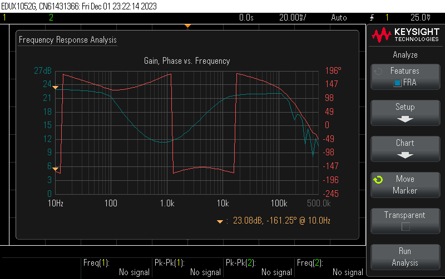Click the -49 phase axis label

(329, 139)
